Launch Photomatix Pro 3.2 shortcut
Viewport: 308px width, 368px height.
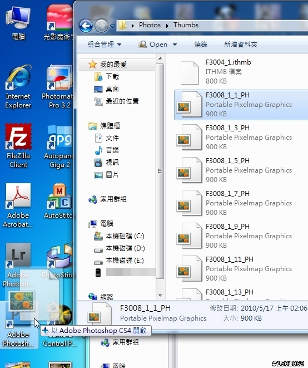57,87
